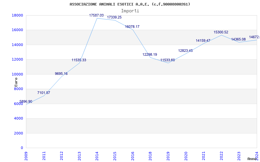Viewport: 260px width, 162px height.
Task: Click the 7101.87 data label
Action: pos(44,93)
